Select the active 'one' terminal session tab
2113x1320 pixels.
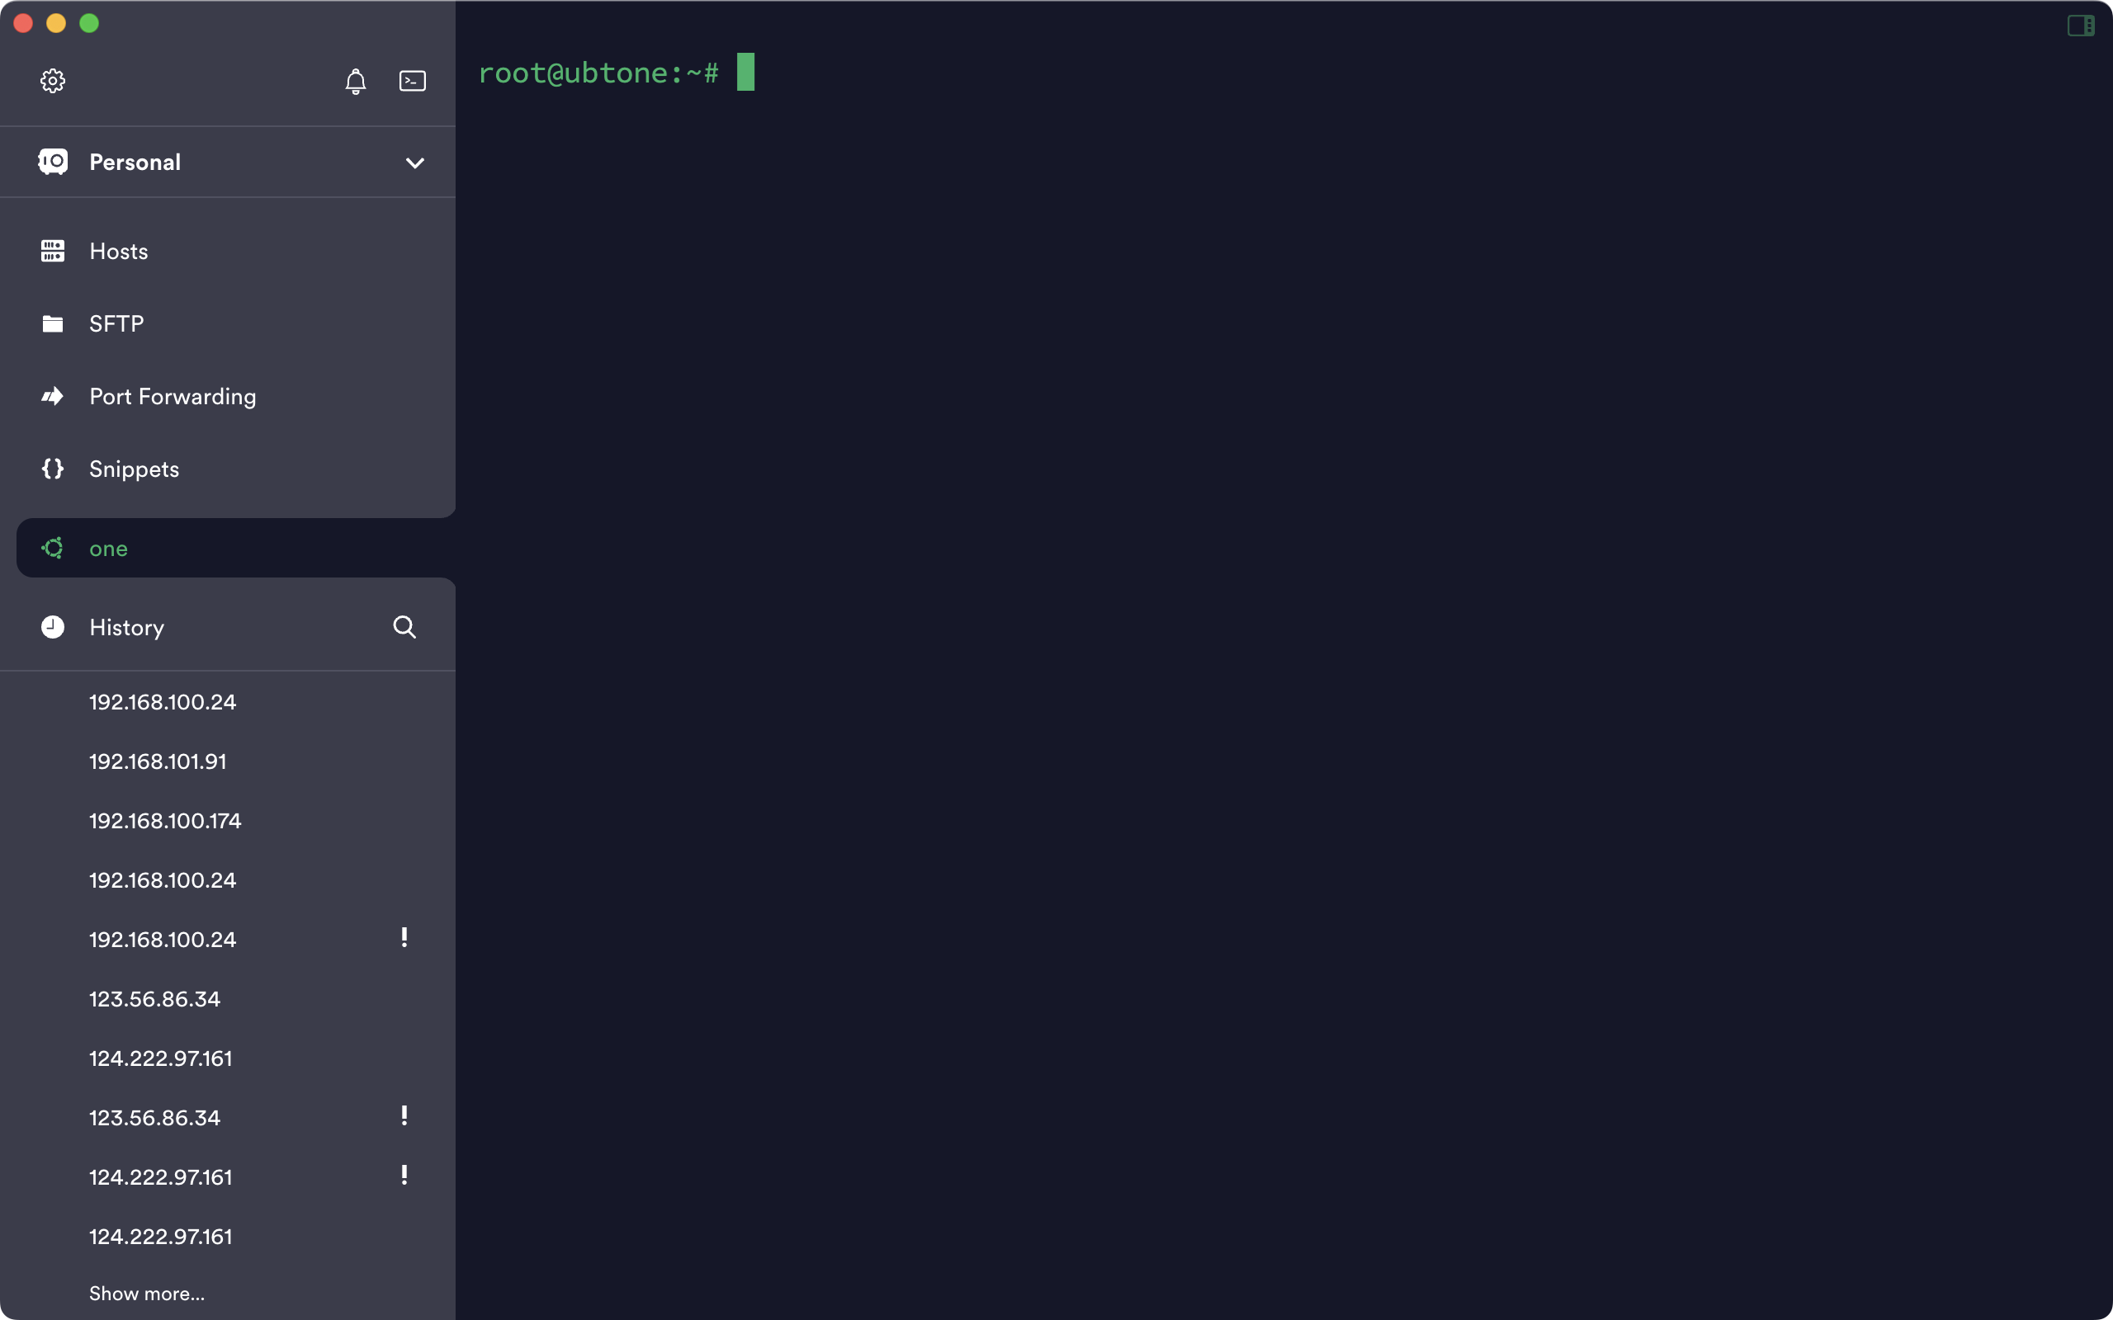108,549
